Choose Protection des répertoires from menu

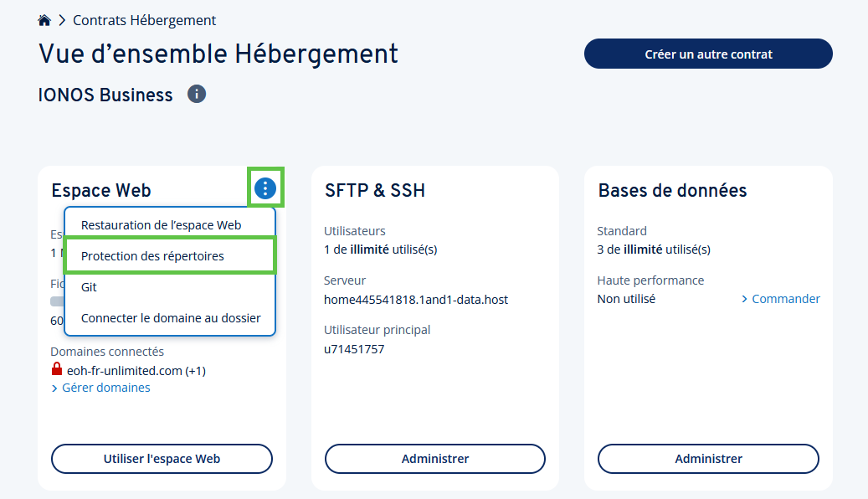click(152, 256)
